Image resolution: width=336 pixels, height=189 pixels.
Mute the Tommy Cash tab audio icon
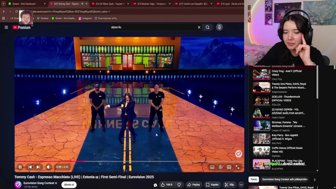coord(82,4)
